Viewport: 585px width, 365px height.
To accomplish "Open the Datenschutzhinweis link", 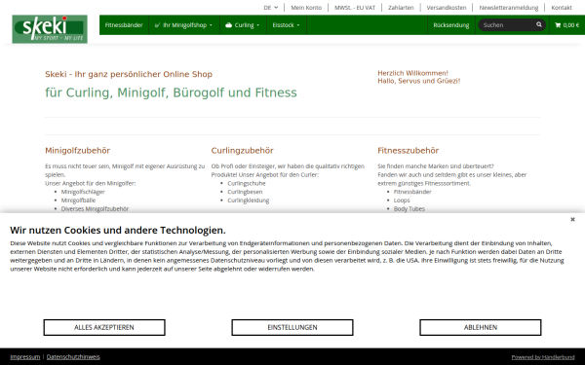I will (x=73, y=357).
